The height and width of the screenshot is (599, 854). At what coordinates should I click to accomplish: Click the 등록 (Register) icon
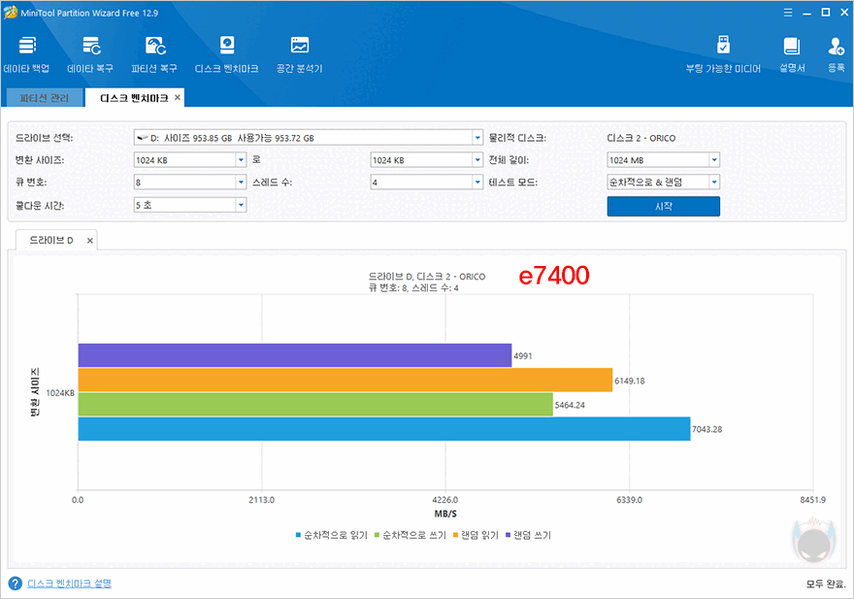[x=836, y=54]
